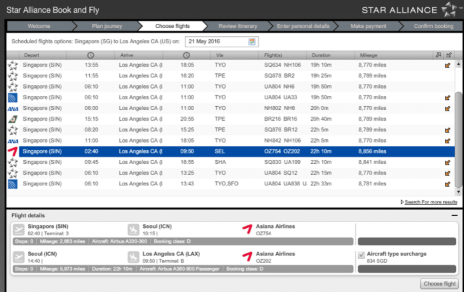Click ANA logo on NH842 NH106 row
The height and width of the screenshot is (292, 464).
point(13,141)
